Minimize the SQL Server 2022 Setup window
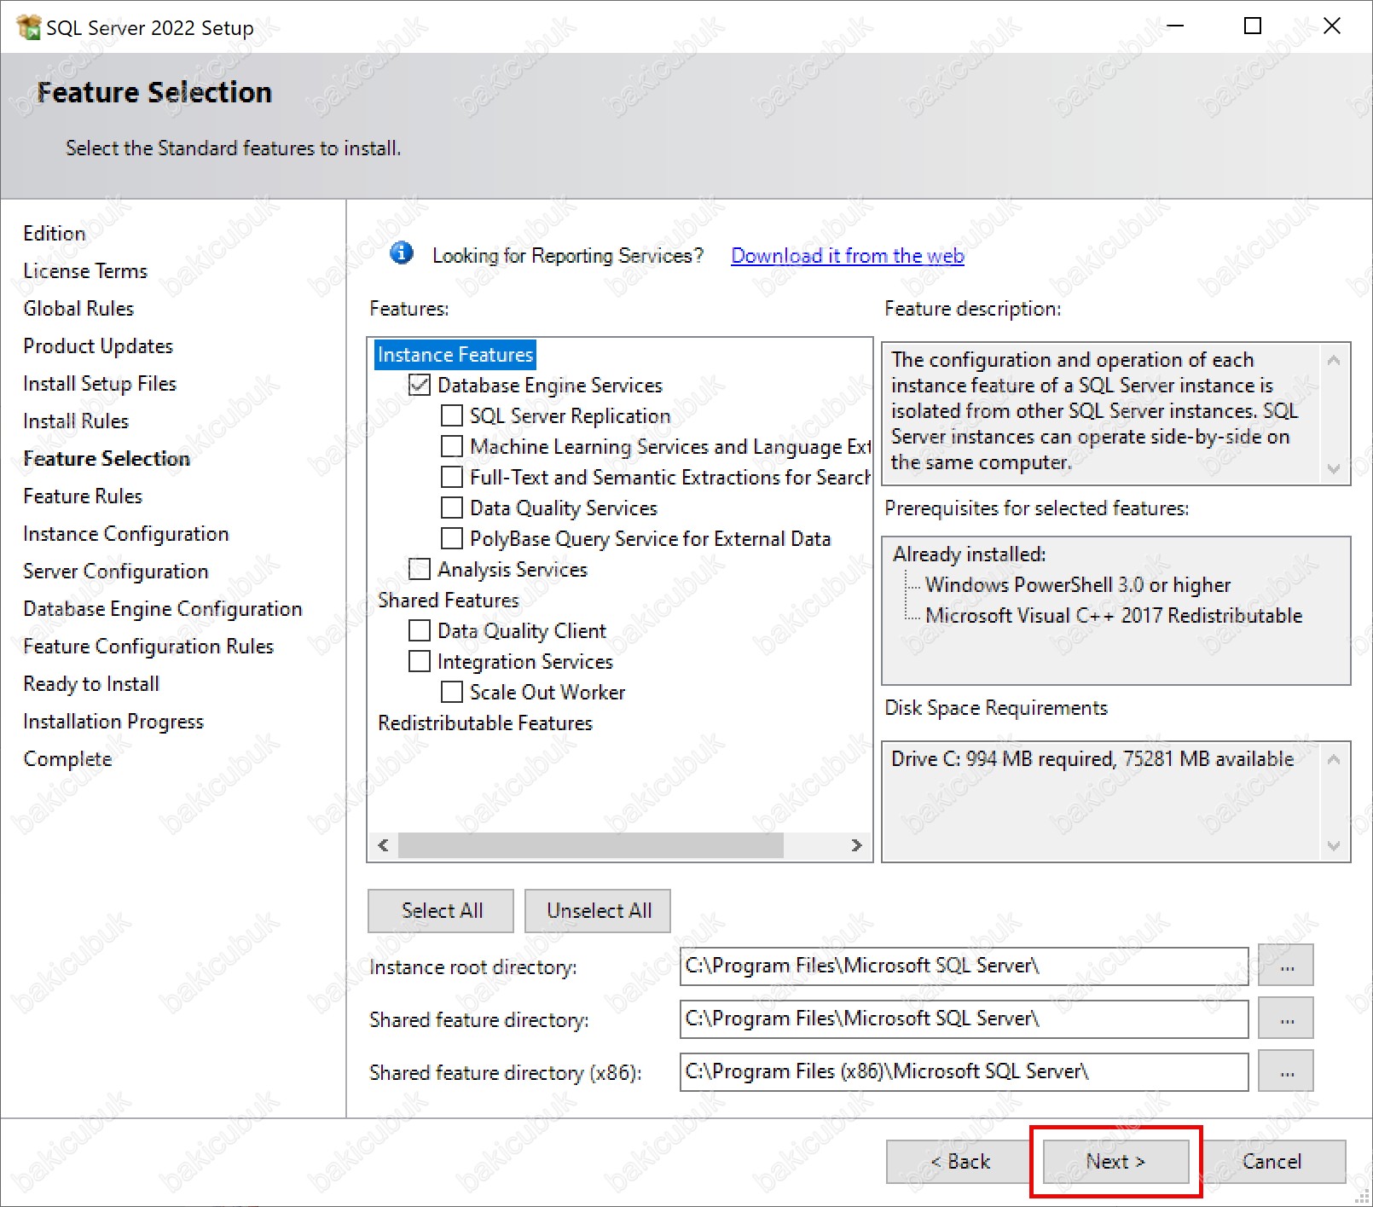 [1175, 26]
